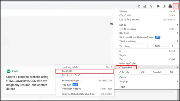Choose In... to print
The image size is (180, 101).
click(x=146, y=51)
